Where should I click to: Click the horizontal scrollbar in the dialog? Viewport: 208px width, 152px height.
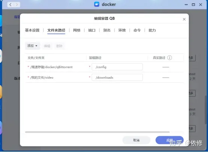97,132
